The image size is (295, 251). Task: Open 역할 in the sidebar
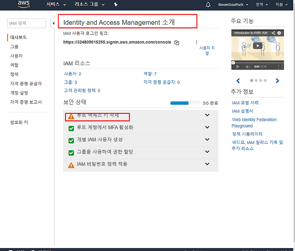click(x=14, y=65)
